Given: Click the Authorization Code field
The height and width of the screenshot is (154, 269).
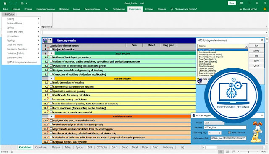Looking at the screenshot, I should pos(228,138).
